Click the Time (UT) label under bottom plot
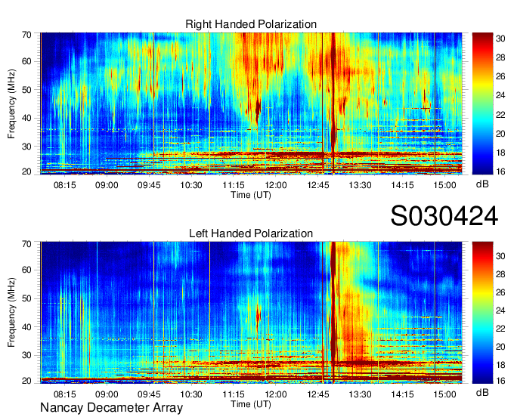The height and width of the screenshot is (417, 514). [x=251, y=404]
